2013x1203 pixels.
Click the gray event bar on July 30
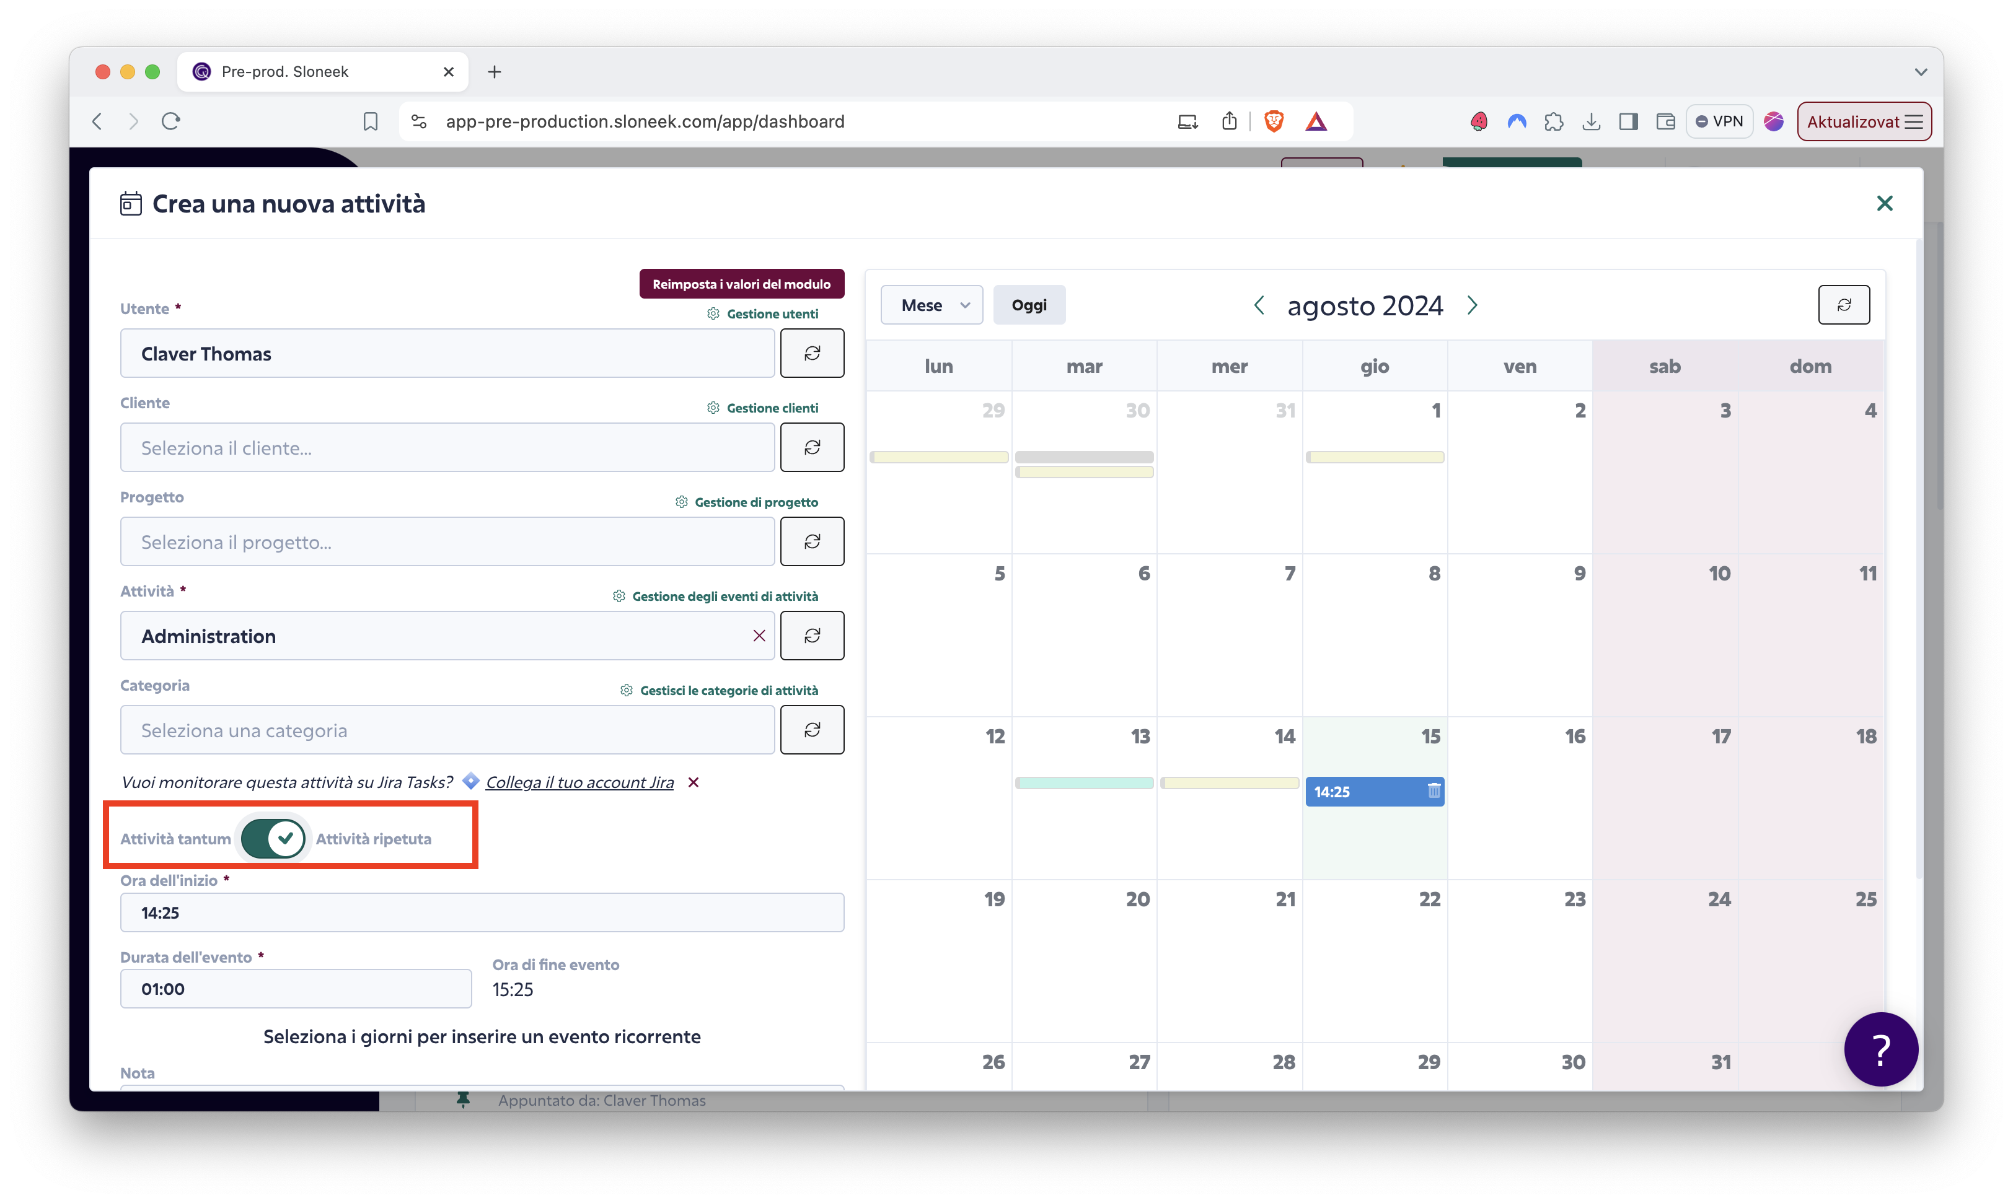click(1083, 457)
